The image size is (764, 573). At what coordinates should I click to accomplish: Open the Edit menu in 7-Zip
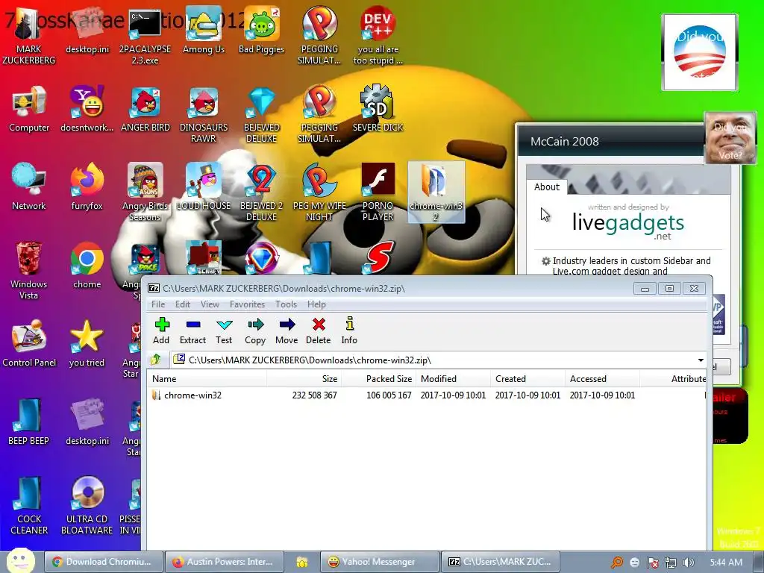tap(183, 304)
